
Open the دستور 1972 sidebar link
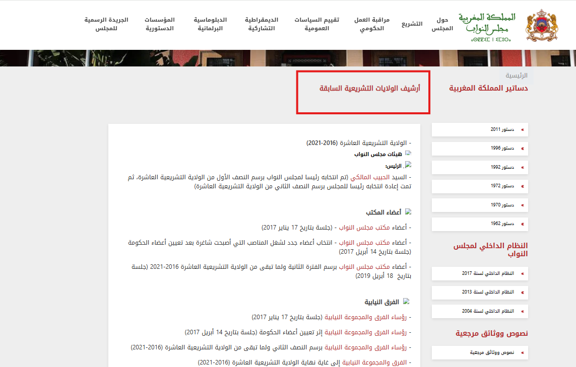coord(480,186)
